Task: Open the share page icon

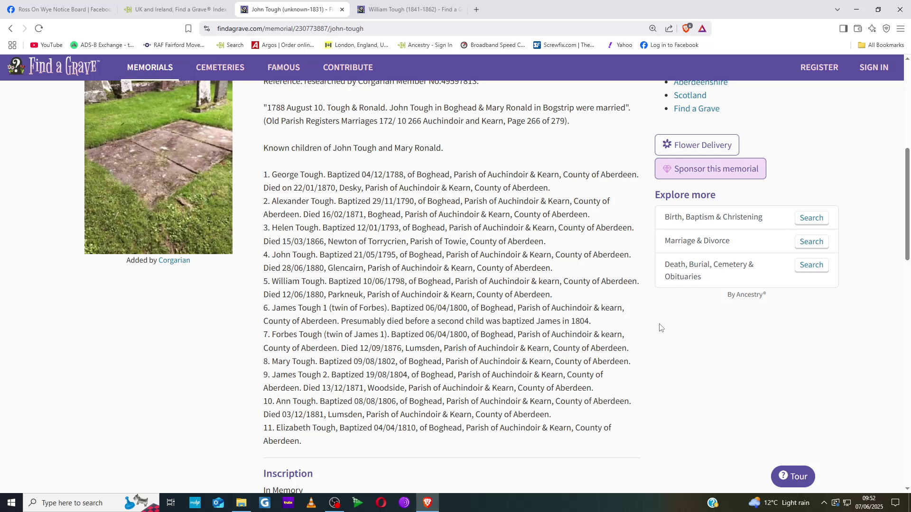Action: (x=669, y=28)
